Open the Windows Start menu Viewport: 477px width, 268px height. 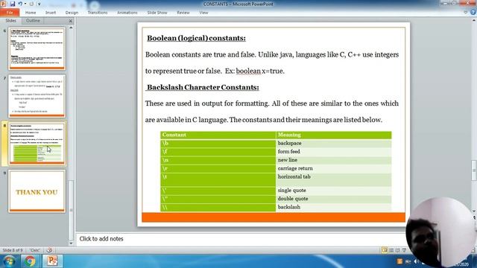pyautogui.click(x=9, y=261)
